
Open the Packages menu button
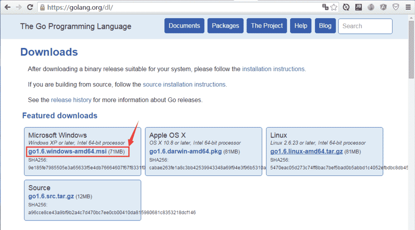point(225,26)
